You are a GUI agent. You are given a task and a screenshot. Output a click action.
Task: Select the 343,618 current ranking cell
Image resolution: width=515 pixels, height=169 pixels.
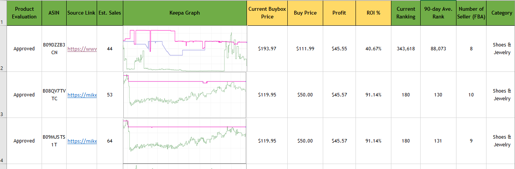click(x=406, y=49)
